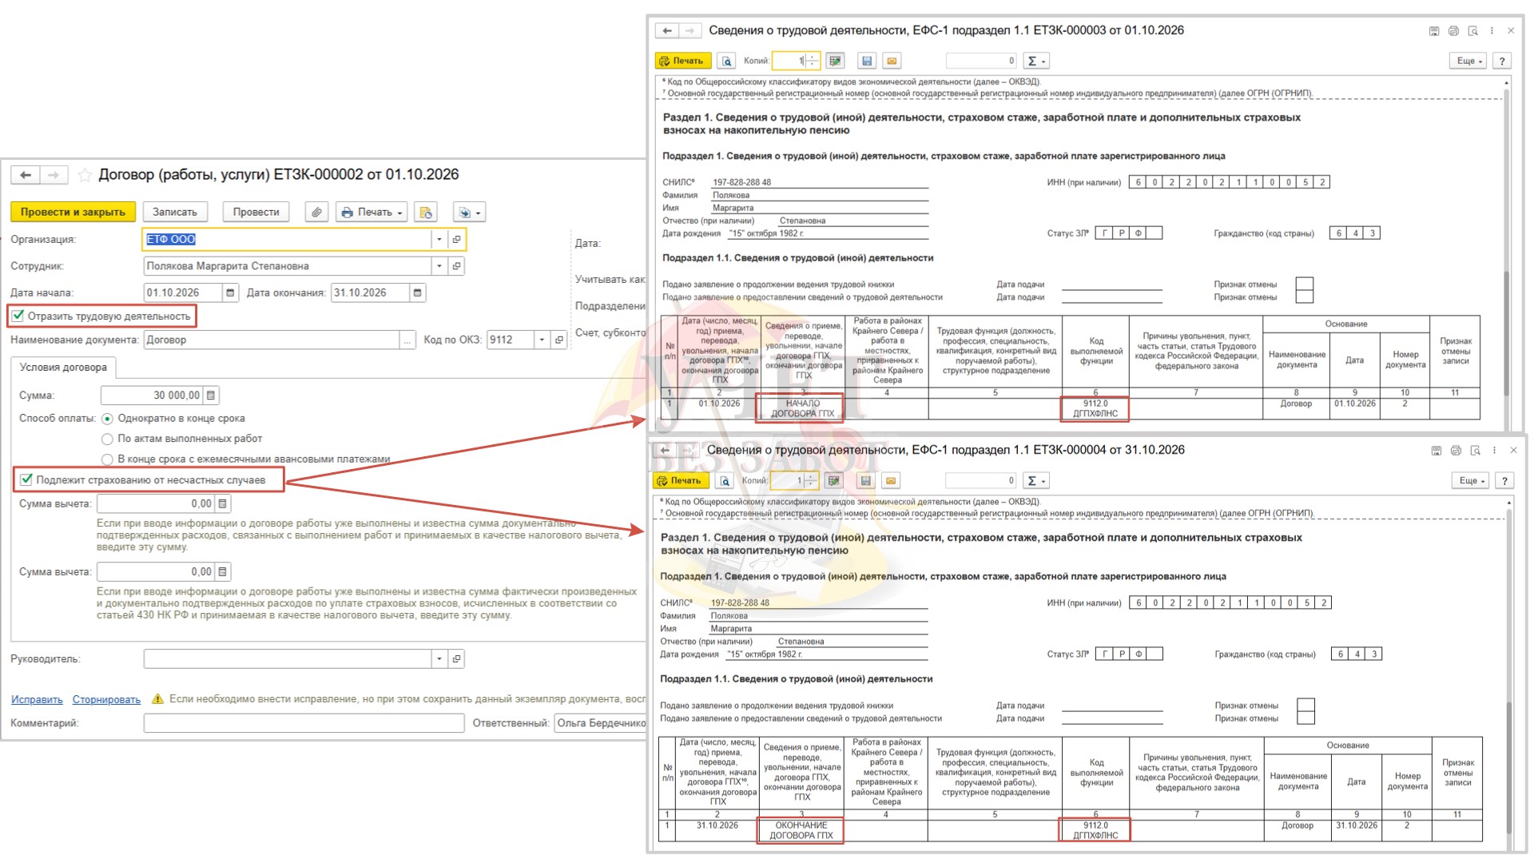Click save diskette icon in ЕТЗК-000004 toolbar
The width and height of the screenshot is (1534, 863).
click(865, 481)
